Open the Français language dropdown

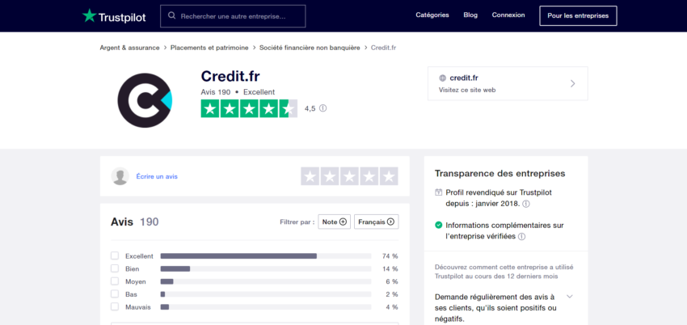tap(377, 222)
